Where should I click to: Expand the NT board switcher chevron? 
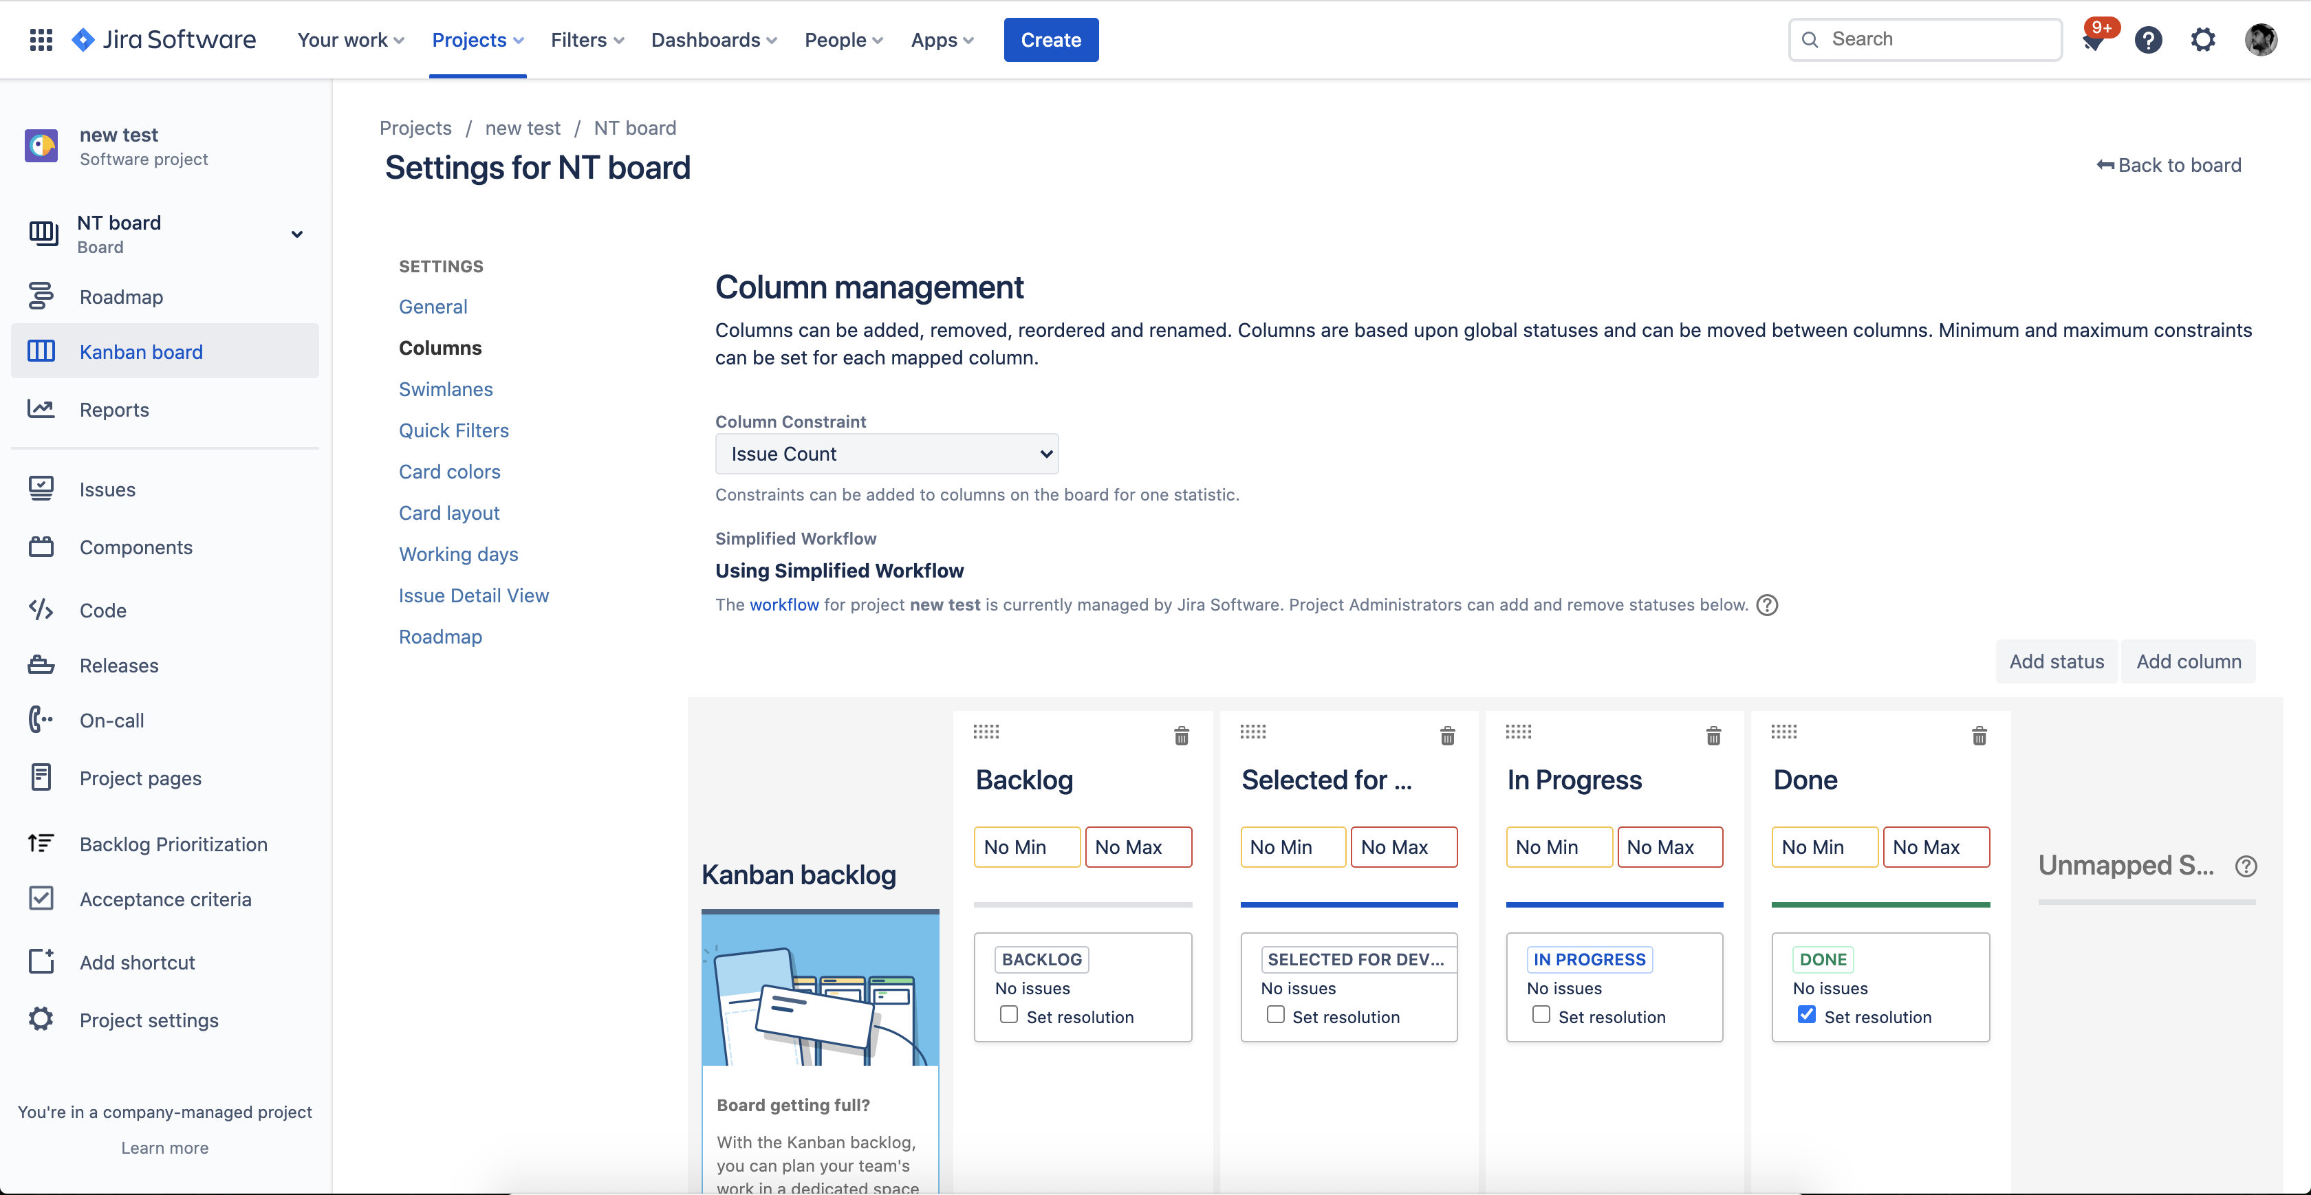(x=296, y=234)
